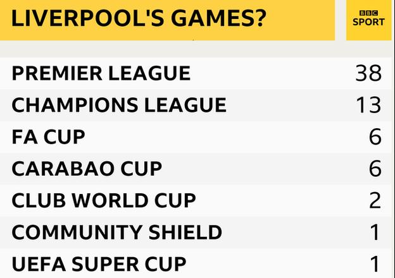Select the Carabao Cup row label
Screen dimensions: 395x278
coord(87,169)
